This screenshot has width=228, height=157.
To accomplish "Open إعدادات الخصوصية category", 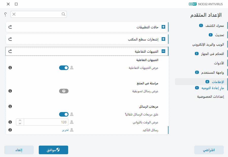I will point(211,96).
